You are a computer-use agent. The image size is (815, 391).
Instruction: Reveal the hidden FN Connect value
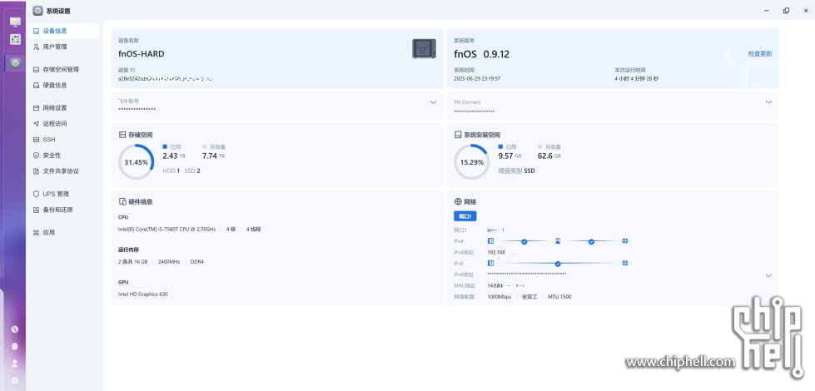coord(768,102)
